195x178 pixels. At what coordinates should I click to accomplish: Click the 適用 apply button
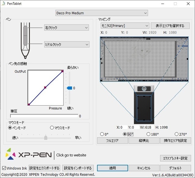tap(112, 168)
